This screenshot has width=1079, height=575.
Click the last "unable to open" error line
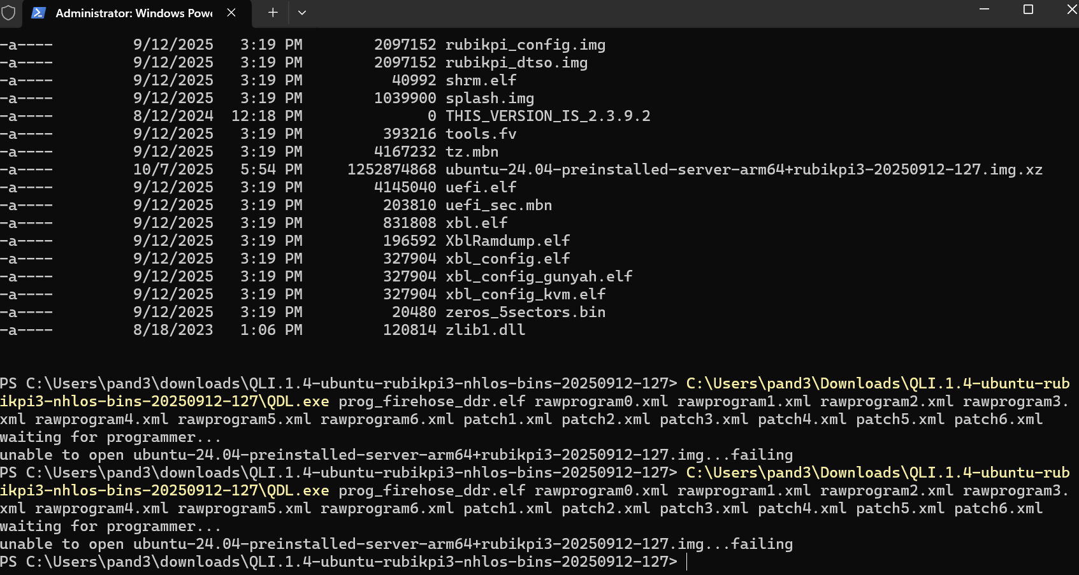click(396, 544)
